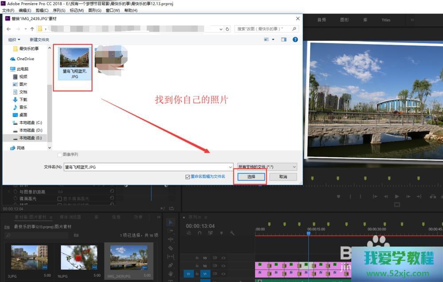The width and height of the screenshot is (443, 282).
Task: Toggle V2 track output eye icon
Action: [223, 266]
